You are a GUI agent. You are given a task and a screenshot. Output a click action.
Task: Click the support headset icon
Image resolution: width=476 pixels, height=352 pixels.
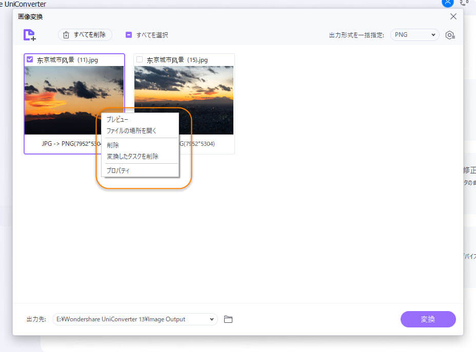pos(464,3)
